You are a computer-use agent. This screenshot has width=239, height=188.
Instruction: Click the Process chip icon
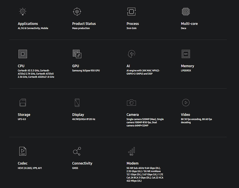(x=131, y=12)
